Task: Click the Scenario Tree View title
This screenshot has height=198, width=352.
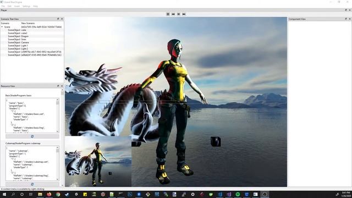Action: (10, 19)
